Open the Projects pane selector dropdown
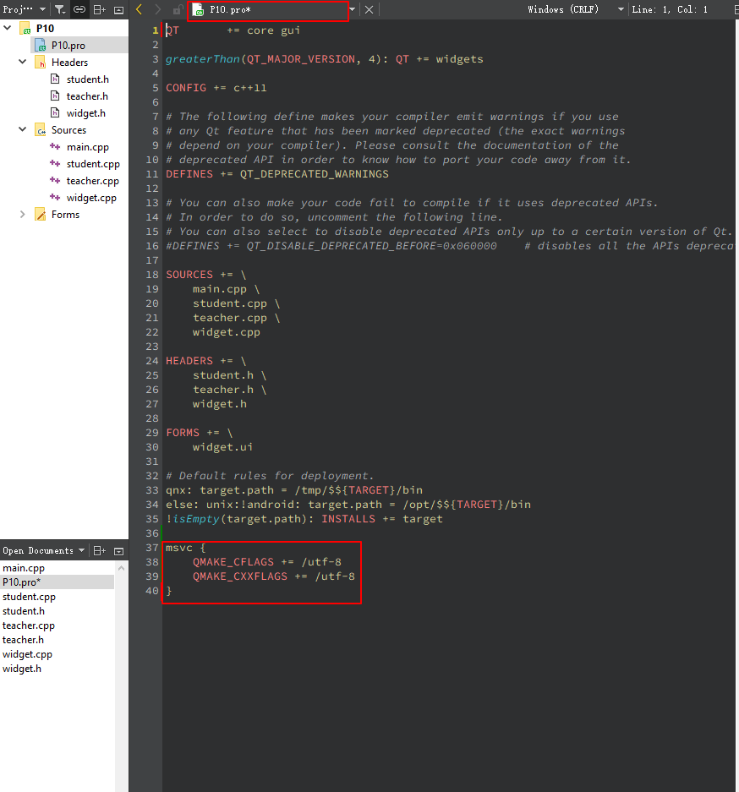The height and width of the screenshot is (792, 739). (x=41, y=9)
